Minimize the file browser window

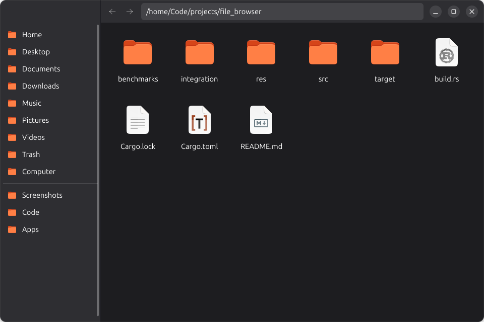click(436, 12)
